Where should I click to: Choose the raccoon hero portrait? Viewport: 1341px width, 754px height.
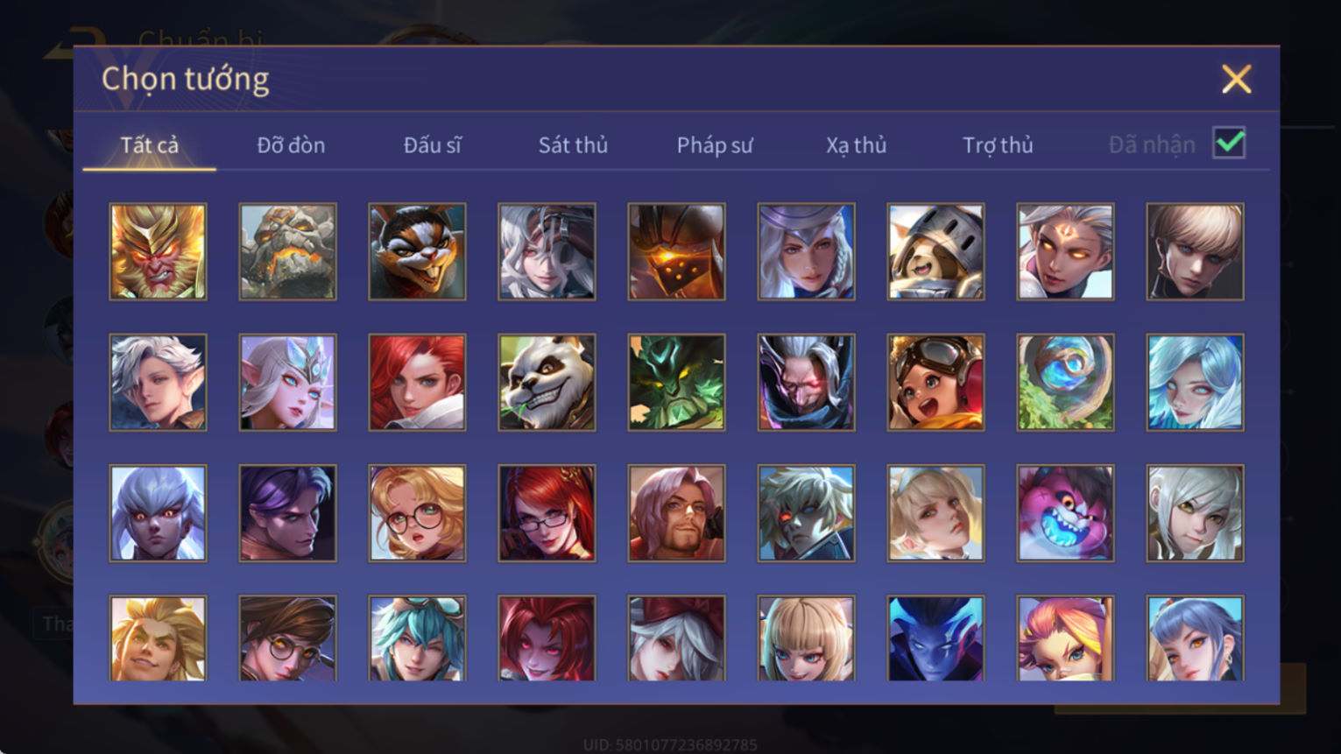(417, 252)
